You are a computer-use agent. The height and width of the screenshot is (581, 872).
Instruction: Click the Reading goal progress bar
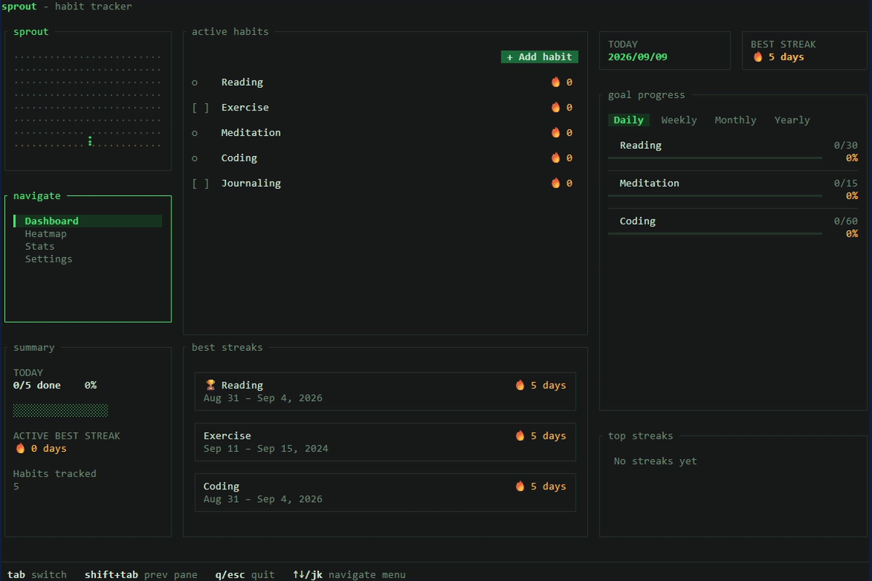(x=715, y=158)
